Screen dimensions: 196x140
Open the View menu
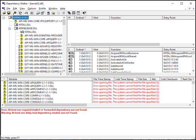[22, 9]
